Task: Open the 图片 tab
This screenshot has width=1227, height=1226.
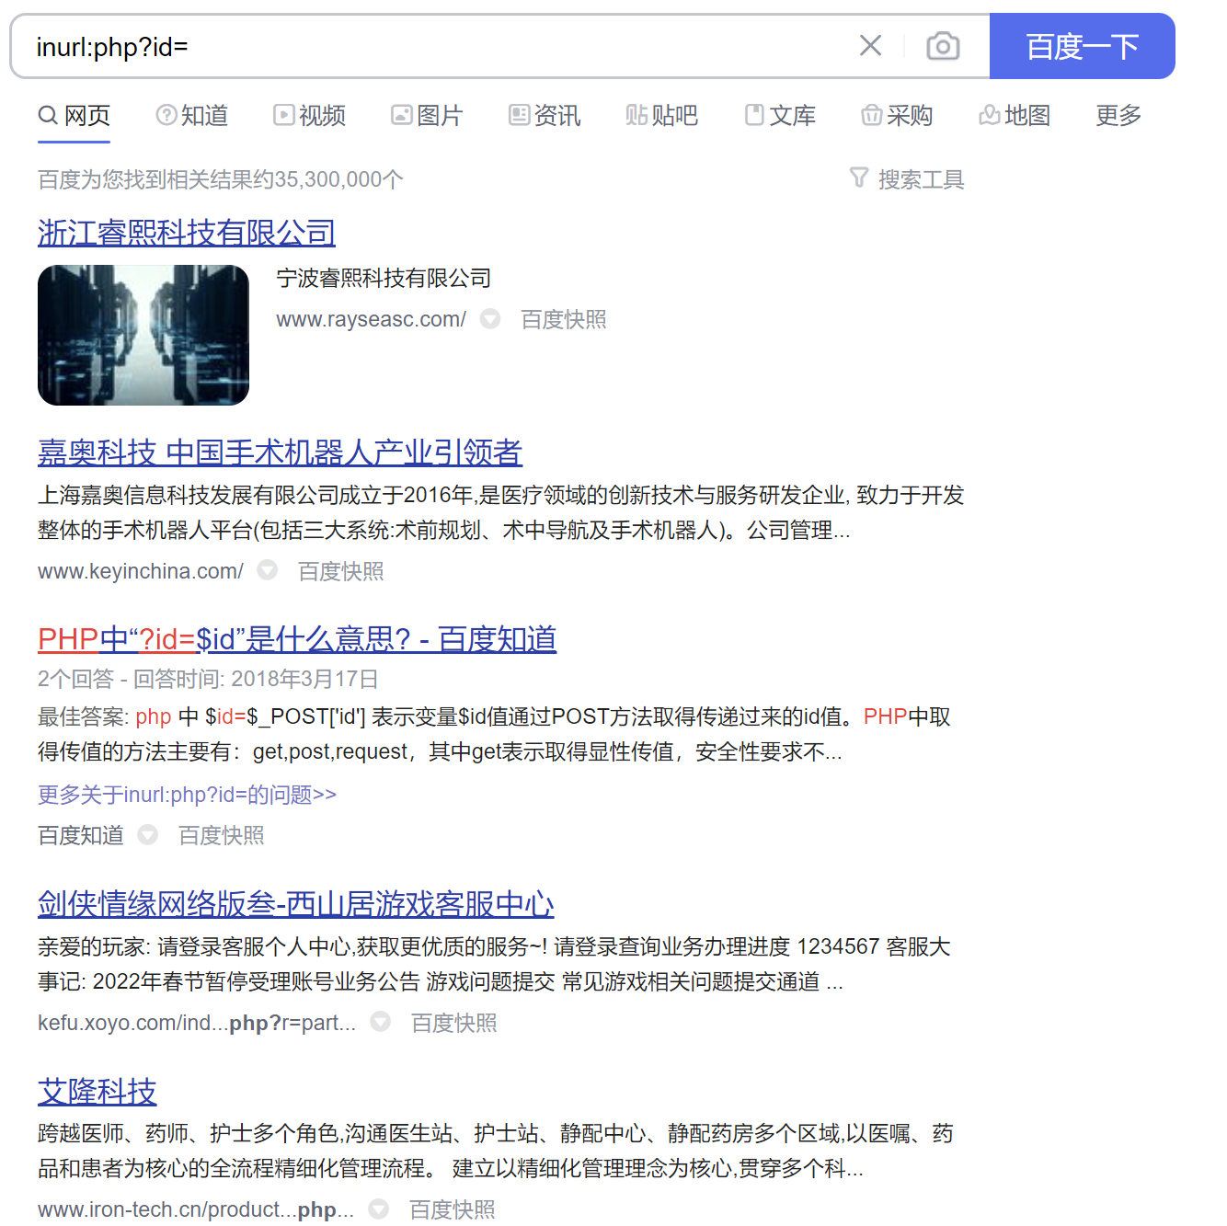Action: click(427, 116)
